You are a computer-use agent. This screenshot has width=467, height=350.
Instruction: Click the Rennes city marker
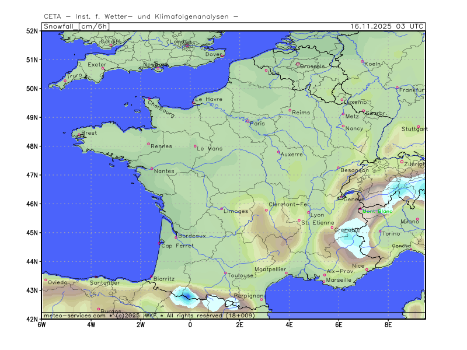(148, 144)
